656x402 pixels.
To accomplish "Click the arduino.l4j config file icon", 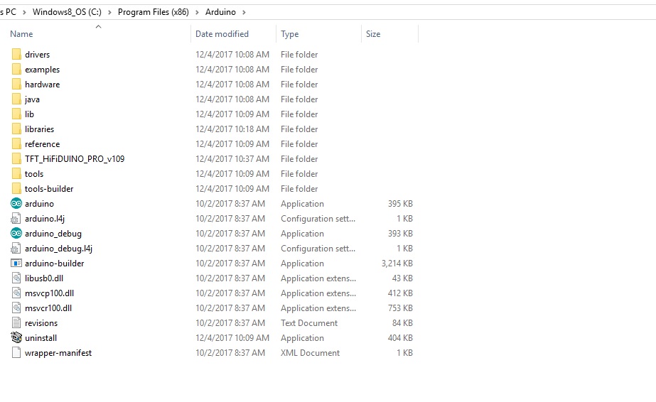I will pyautogui.click(x=16, y=219).
